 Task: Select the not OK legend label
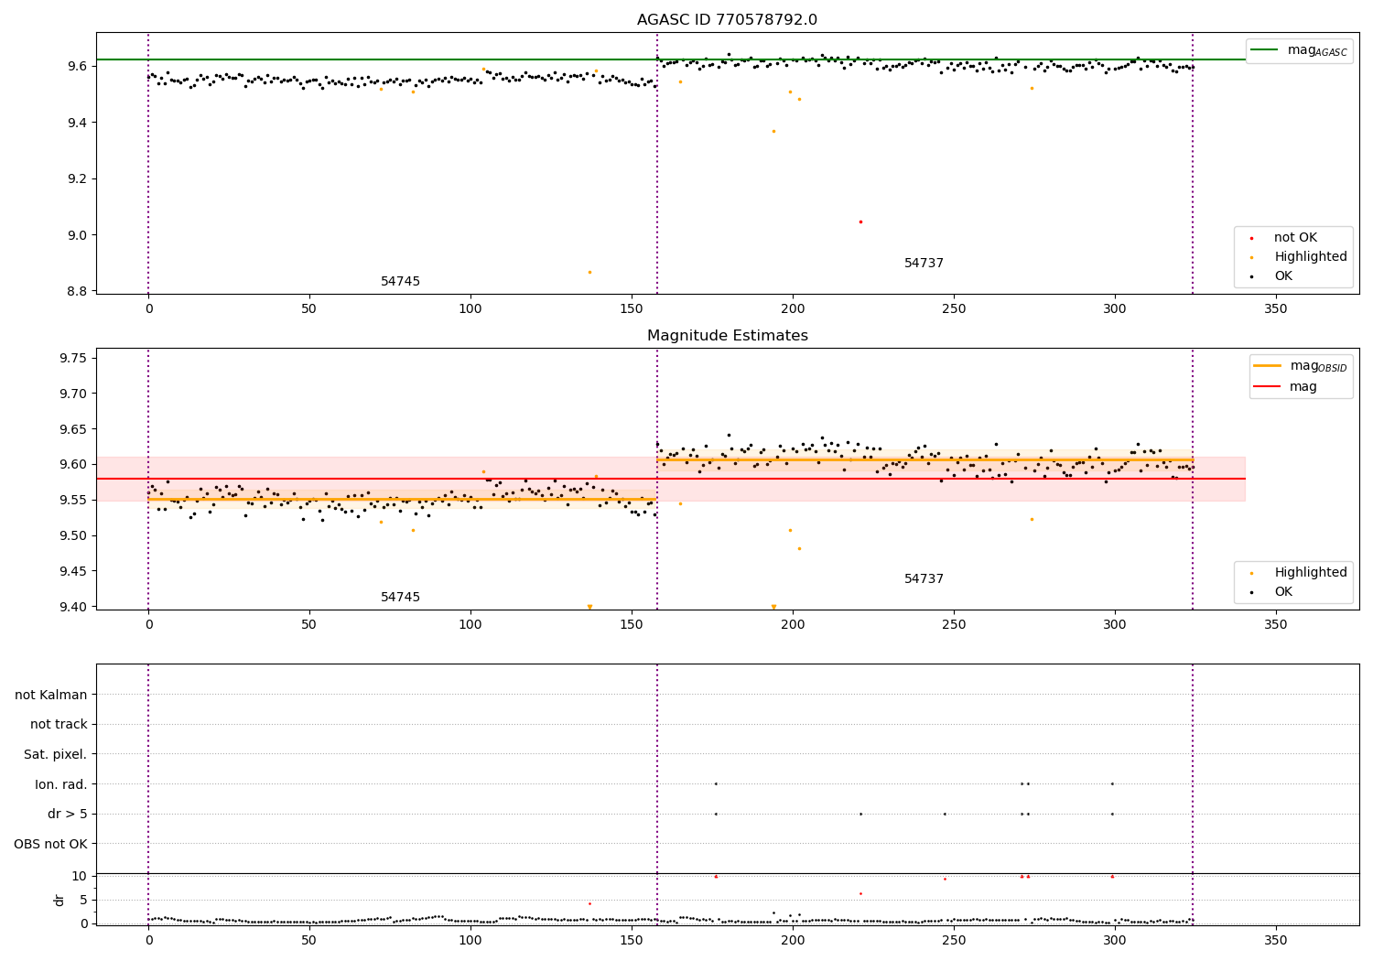tap(1295, 238)
